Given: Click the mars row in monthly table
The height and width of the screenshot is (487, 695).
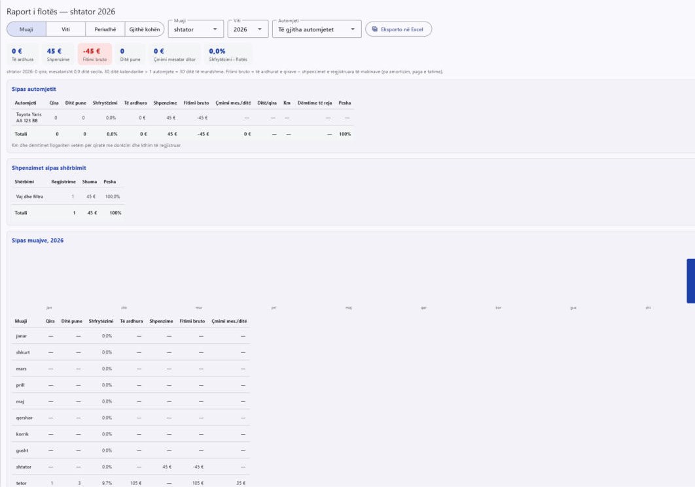Looking at the screenshot, I should [x=131, y=369].
